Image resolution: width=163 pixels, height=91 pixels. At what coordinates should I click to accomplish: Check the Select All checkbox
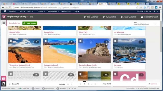coord(10,84)
